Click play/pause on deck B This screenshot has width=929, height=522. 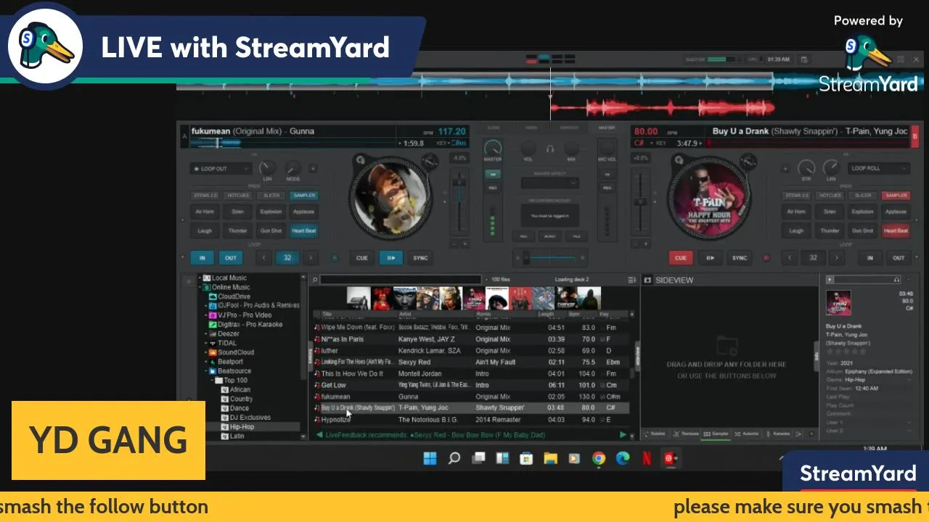(710, 257)
